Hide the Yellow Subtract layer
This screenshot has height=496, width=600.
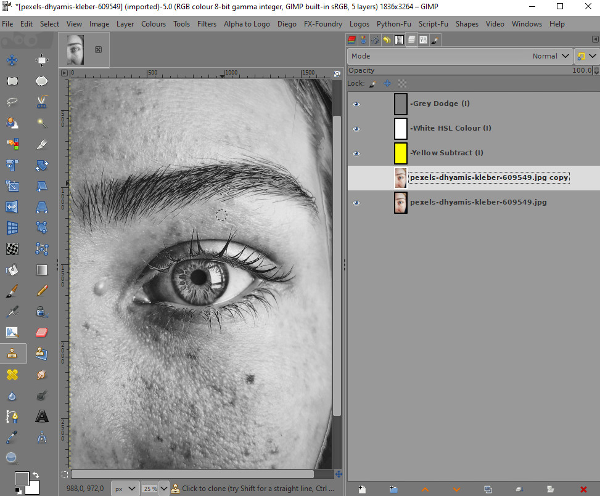point(356,153)
